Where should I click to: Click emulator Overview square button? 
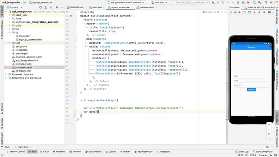pos(264,12)
